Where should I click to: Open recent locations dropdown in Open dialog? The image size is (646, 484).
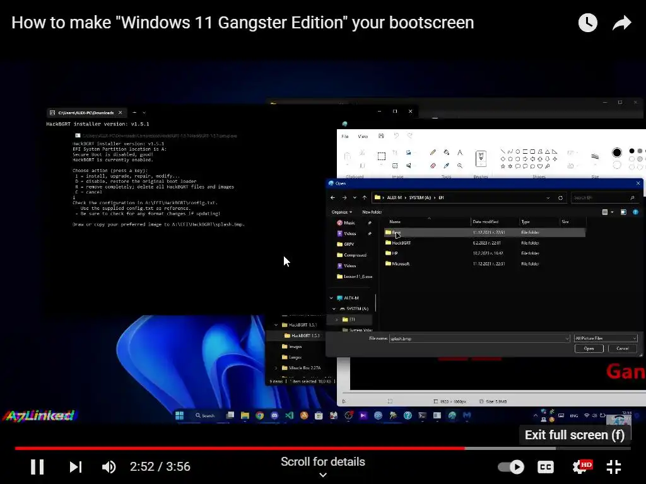coord(355,197)
